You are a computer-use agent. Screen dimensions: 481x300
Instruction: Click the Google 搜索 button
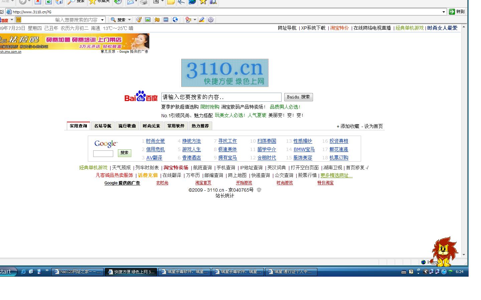[x=125, y=153]
